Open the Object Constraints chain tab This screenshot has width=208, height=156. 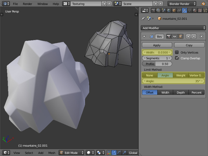(x=179, y=11)
